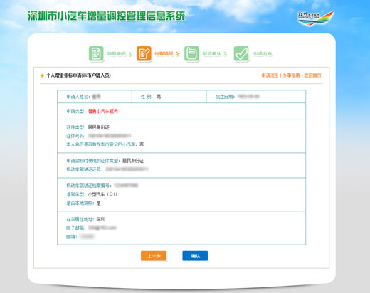Click the 机动车驾驶证档案编号 label
The image size is (370, 293).
click(x=89, y=186)
